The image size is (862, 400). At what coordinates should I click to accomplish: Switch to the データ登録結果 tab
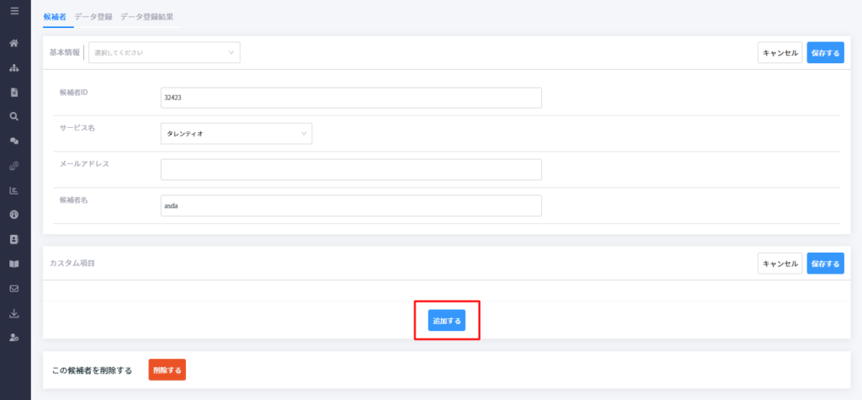(x=146, y=17)
